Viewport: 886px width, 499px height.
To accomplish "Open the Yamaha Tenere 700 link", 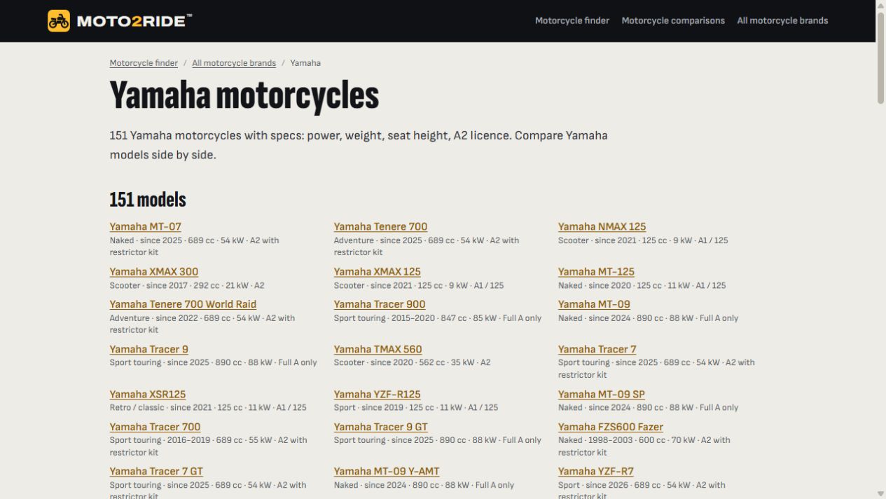I will (380, 227).
